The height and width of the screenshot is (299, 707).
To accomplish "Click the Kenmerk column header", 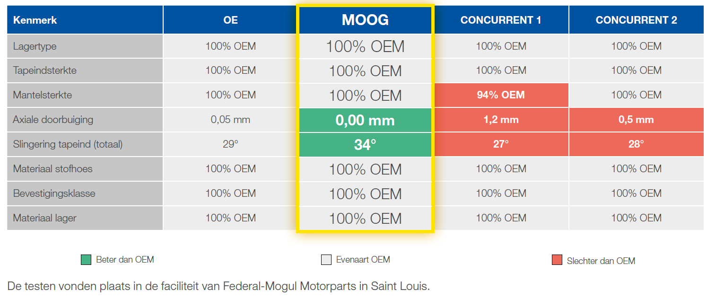I will 35,20.
